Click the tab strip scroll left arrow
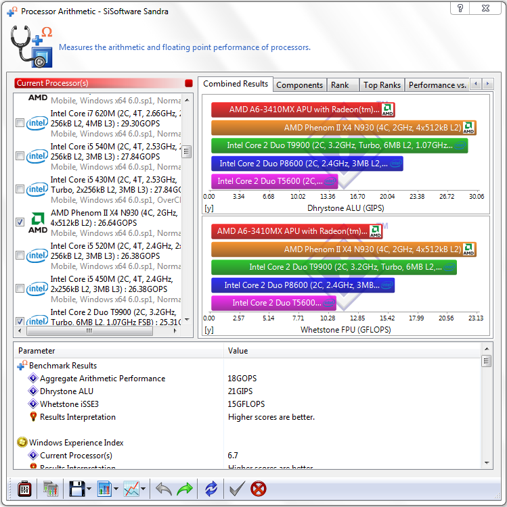The height and width of the screenshot is (507, 507). click(x=476, y=84)
